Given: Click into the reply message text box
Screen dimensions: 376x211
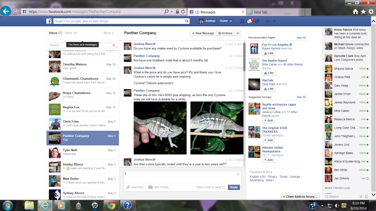Looking at the screenshot, I should (x=182, y=177).
